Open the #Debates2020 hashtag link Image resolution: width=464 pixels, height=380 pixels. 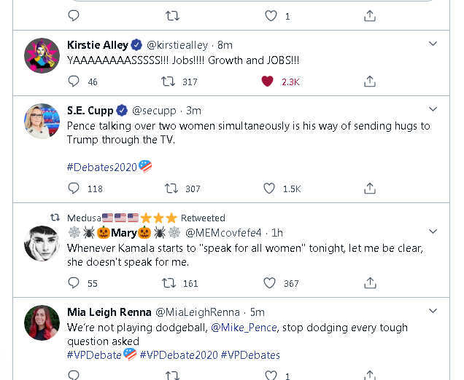[x=102, y=167]
